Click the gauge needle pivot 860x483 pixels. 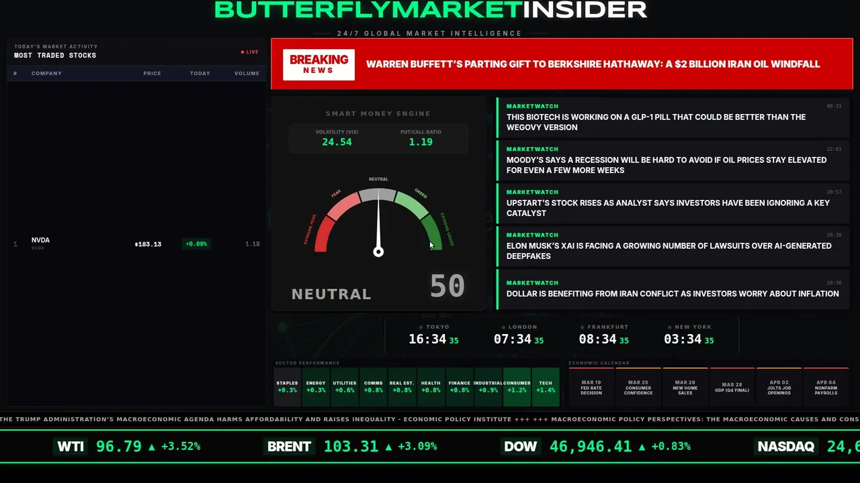(x=378, y=252)
